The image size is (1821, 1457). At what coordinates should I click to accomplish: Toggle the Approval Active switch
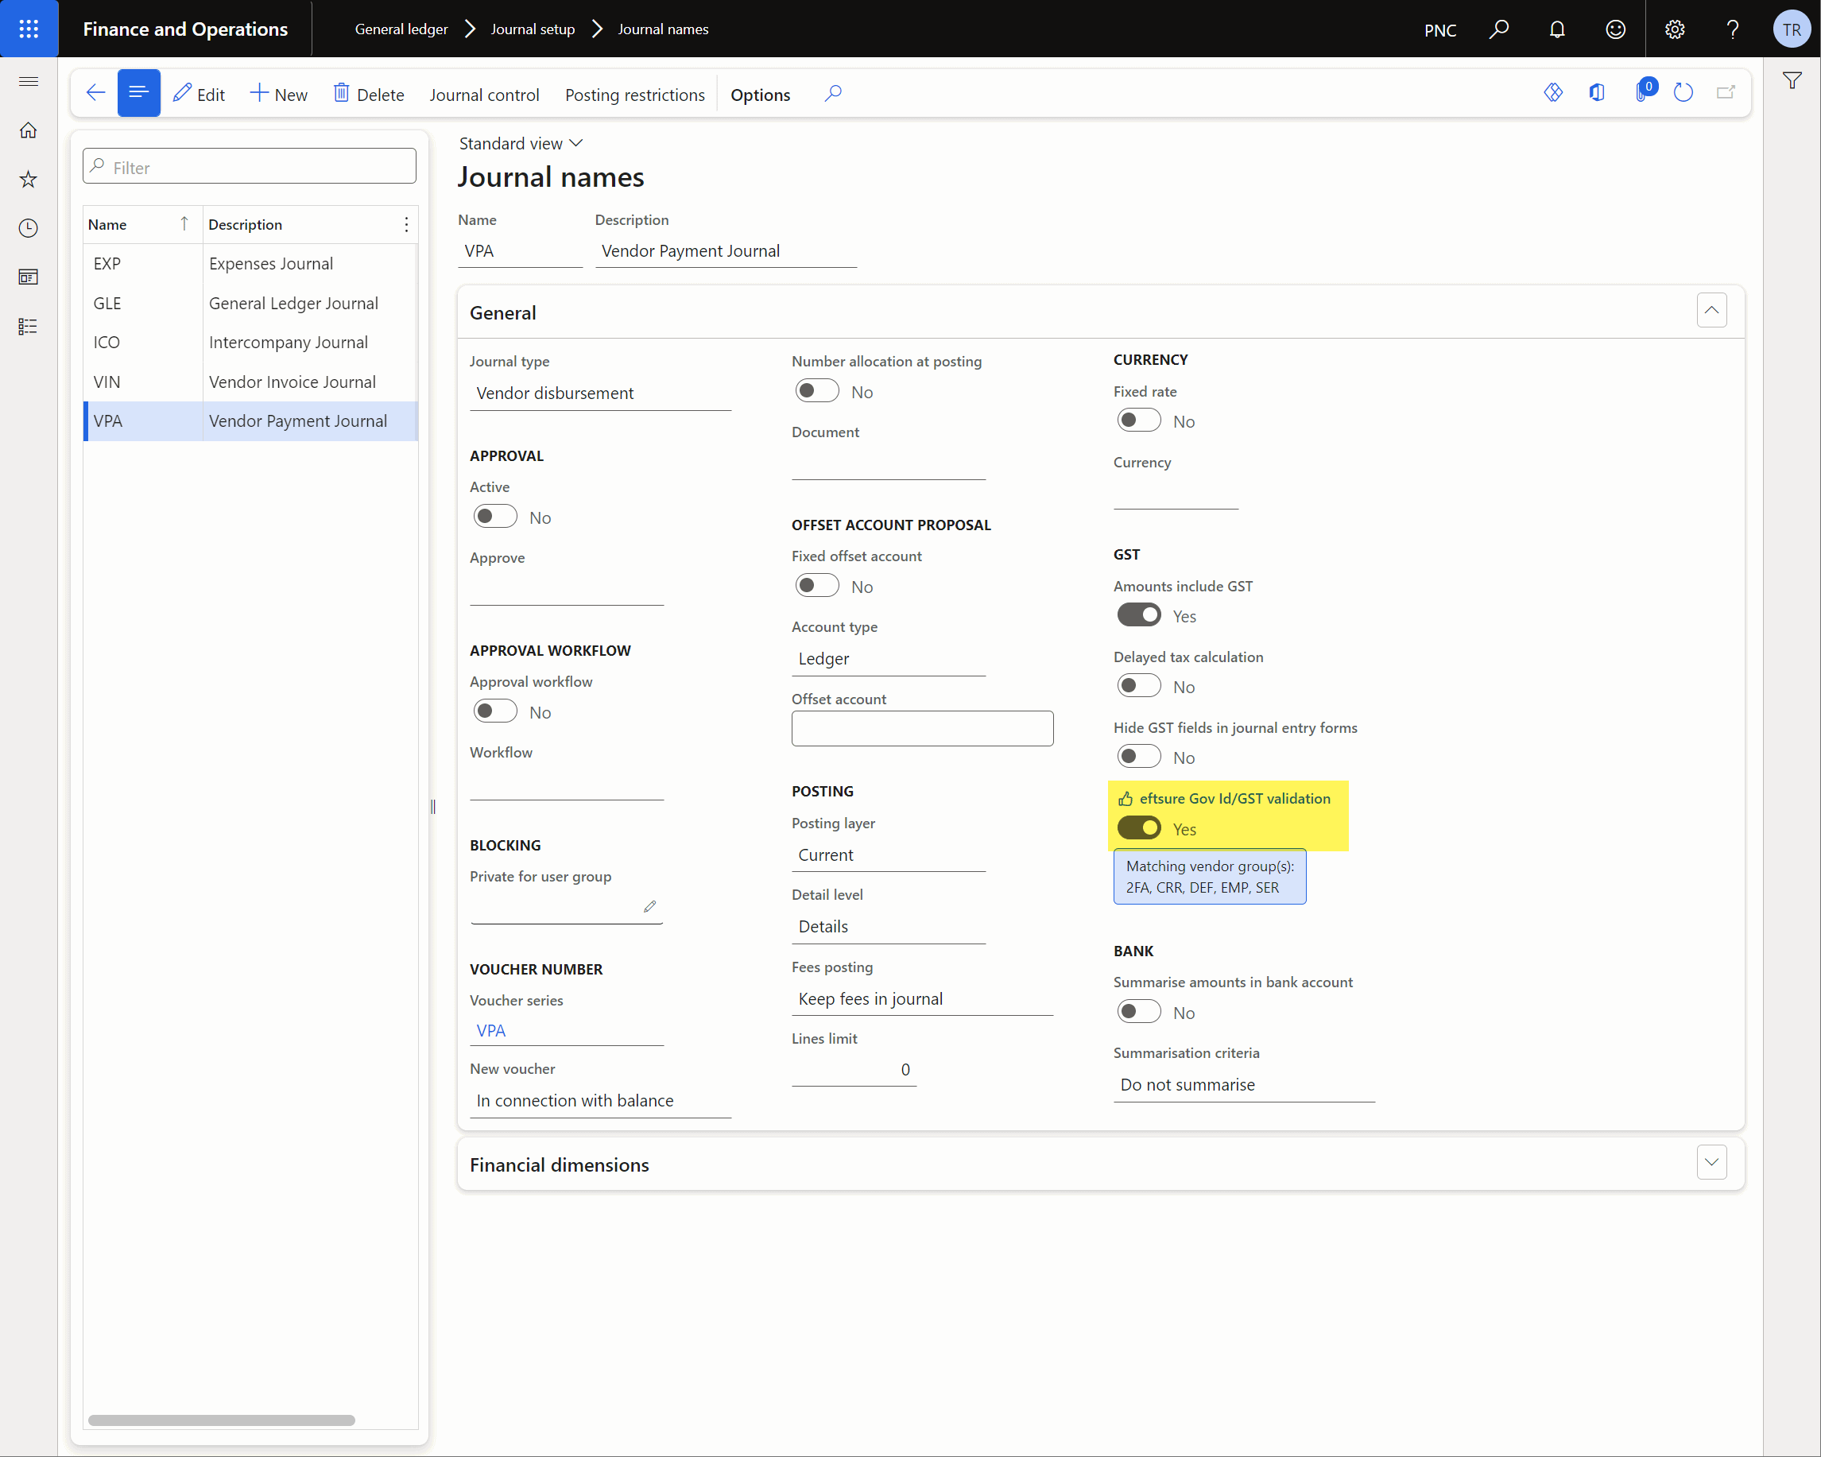(495, 517)
